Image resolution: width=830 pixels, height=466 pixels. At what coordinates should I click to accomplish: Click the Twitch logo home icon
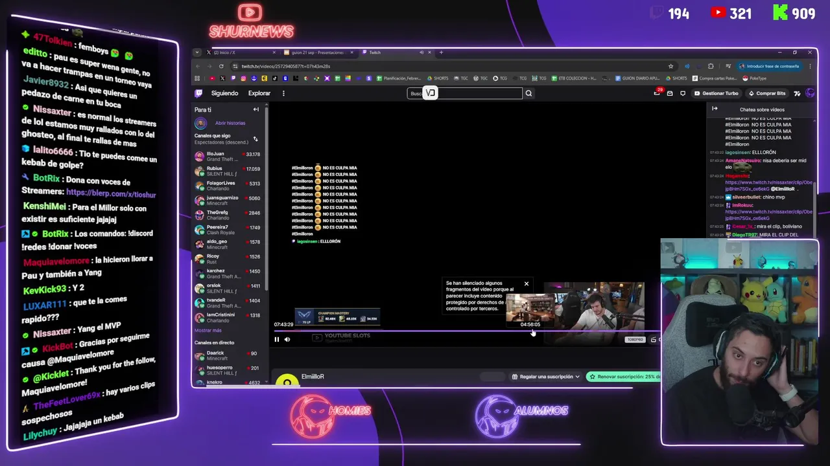point(198,93)
